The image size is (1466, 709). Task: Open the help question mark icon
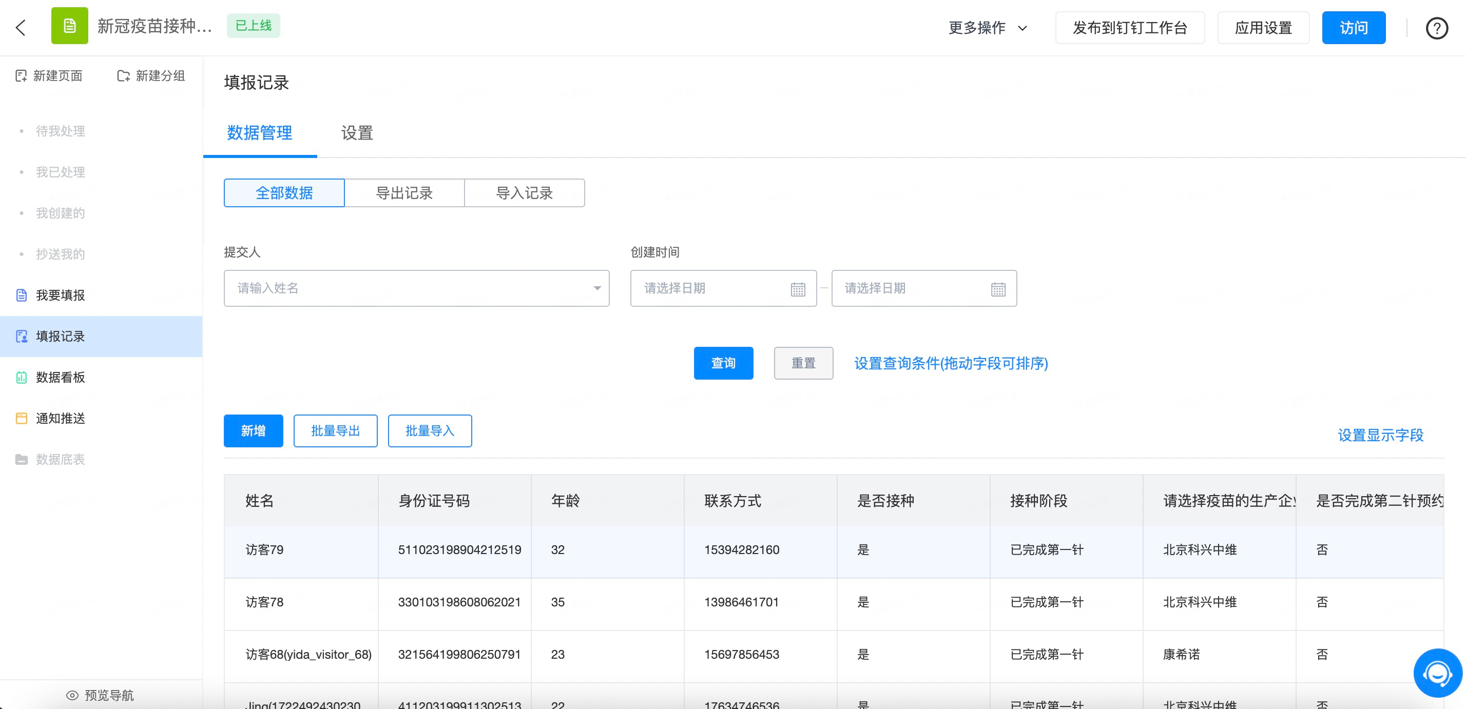point(1436,28)
